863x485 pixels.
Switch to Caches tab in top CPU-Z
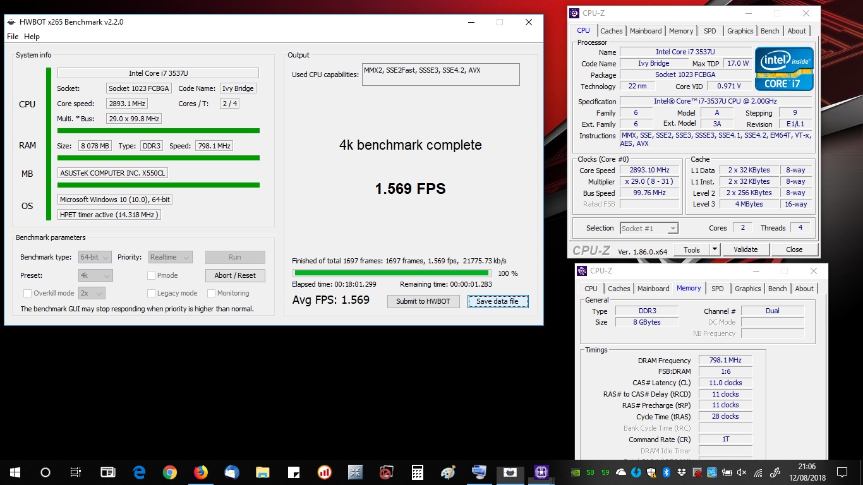click(611, 31)
